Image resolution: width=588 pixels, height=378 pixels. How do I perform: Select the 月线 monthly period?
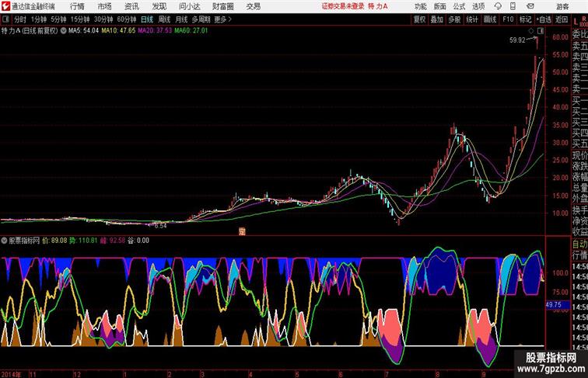click(181, 19)
